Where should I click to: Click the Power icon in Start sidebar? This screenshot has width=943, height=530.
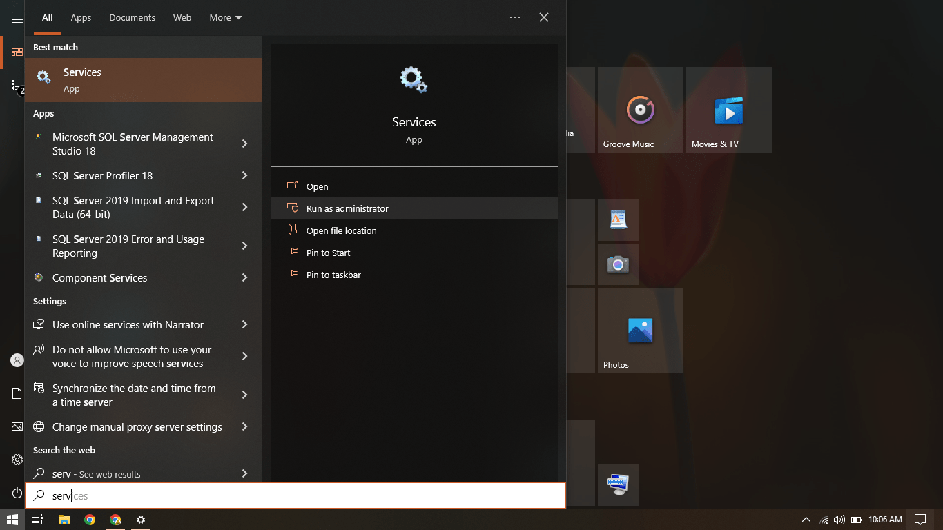[x=17, y=493]
